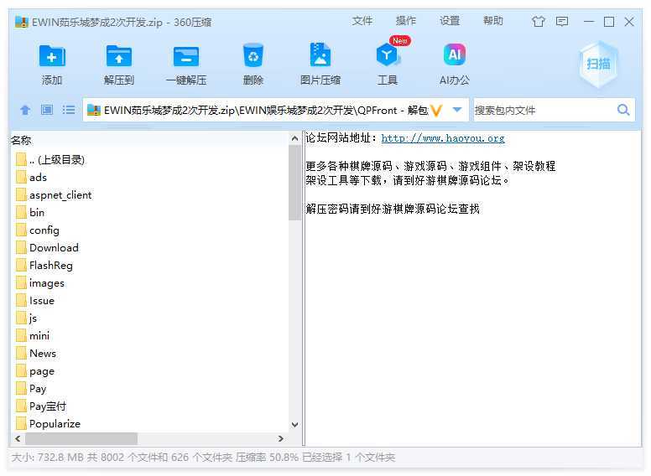
Task: Select the ads folder icon
Action: pyautogui.click(x=21, y=178)
